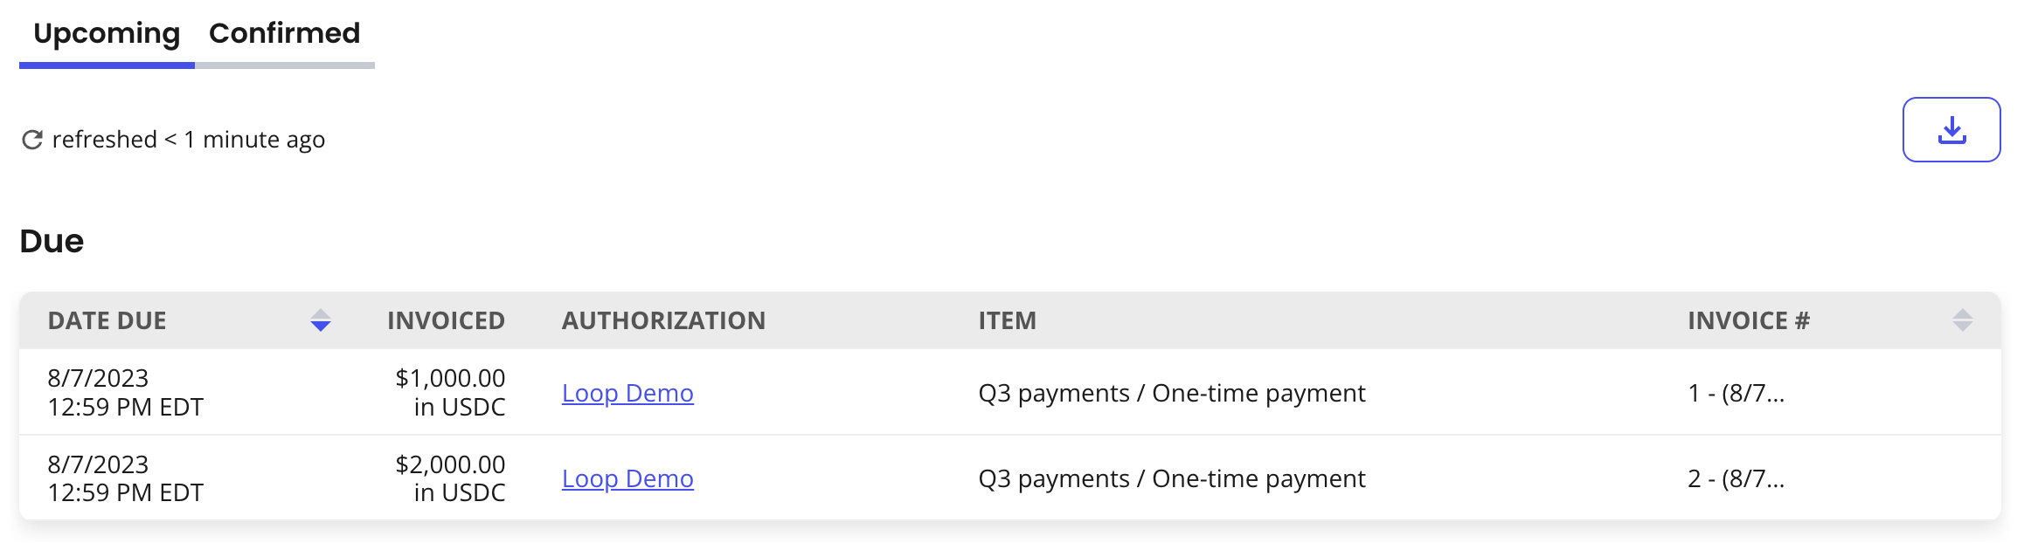Screen dimensions: 2038x543
Task: Click first row Q3 payments item text
Action: coord(1171,394)
